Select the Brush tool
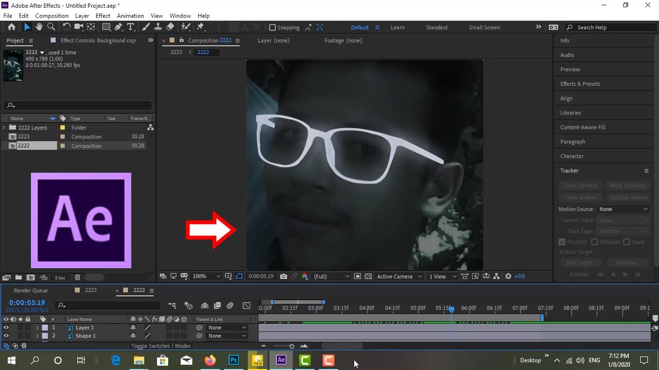Viewport: 659px width, 370px height. [x=146, y=27]
